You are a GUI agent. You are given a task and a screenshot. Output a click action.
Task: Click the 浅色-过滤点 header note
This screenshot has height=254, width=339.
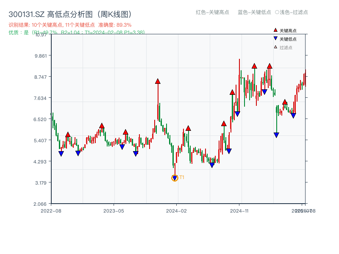[292, 12]
